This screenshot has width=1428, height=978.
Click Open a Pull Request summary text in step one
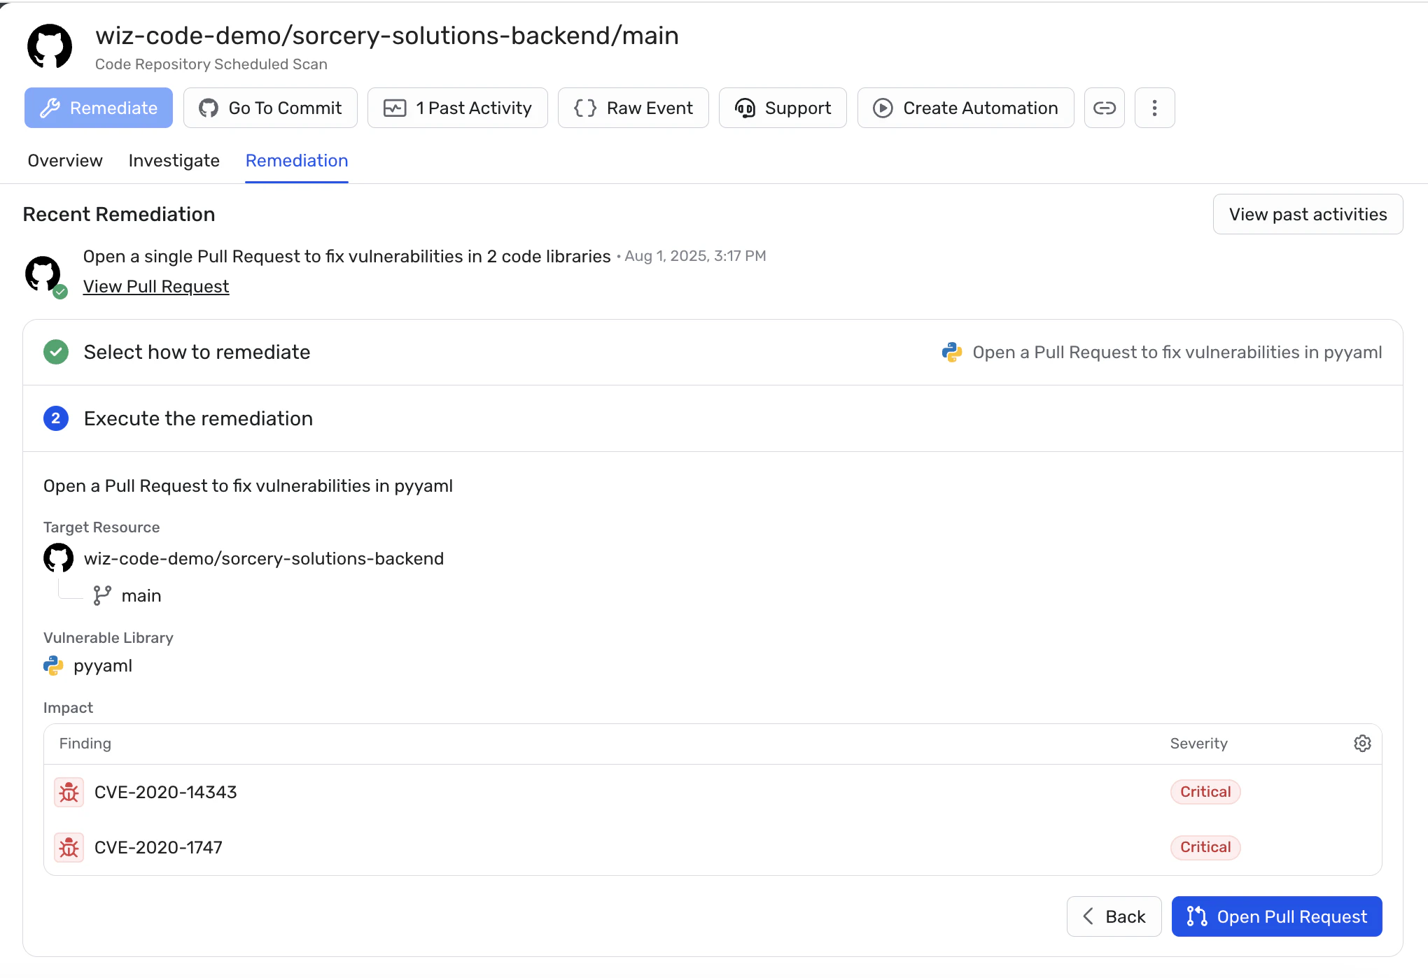coord(1177,352)
